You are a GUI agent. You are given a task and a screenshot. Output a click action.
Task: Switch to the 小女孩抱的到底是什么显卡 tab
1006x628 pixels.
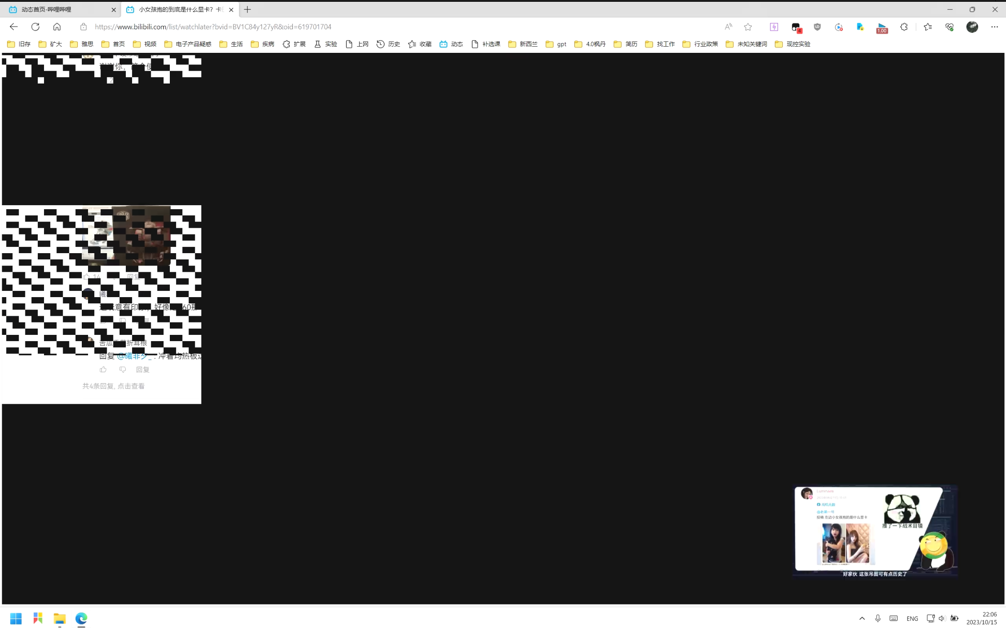point(176,9)
